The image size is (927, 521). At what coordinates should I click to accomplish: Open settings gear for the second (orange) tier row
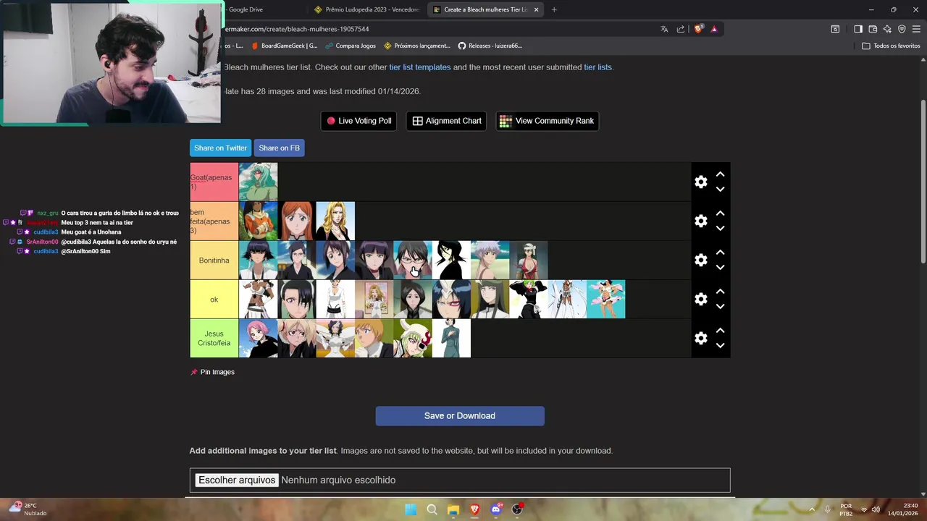[700, 221]
